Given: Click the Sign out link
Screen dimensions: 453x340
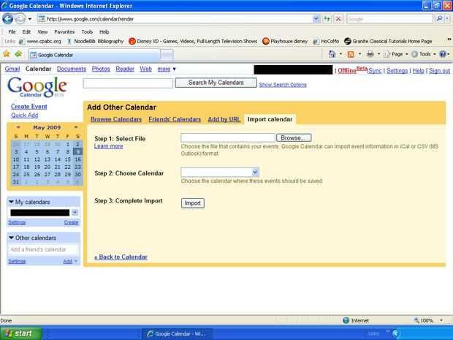Looking at the screenshot, I should tap(439, 71).
